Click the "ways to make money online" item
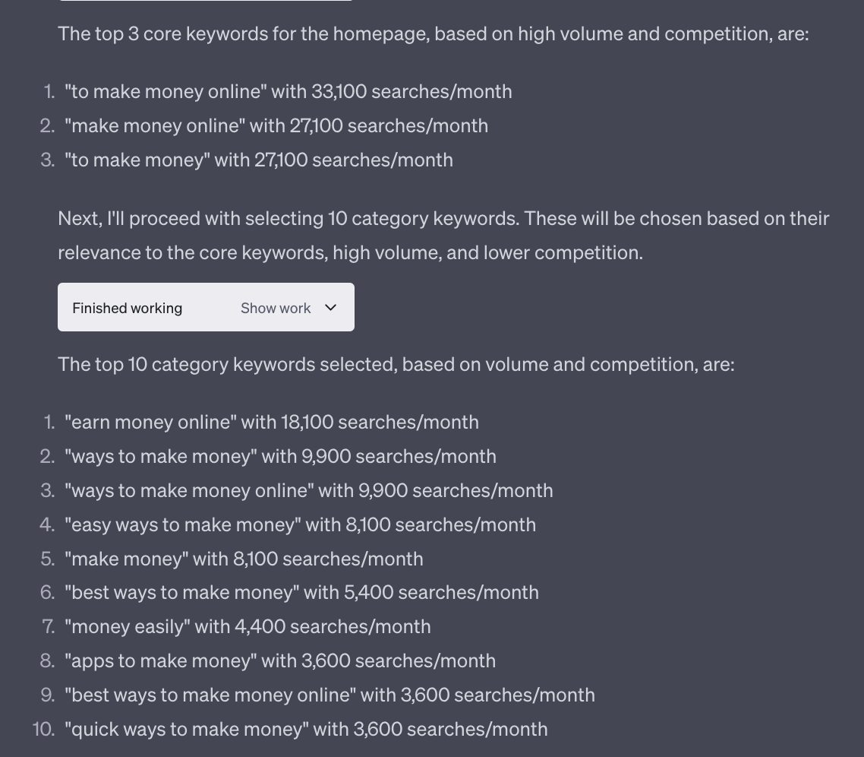 coord(309,490)
